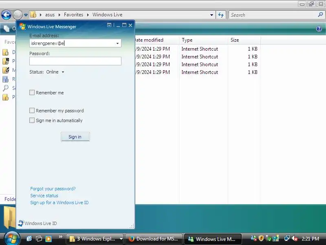The width and height of the screenshot is (326, 245).
Task: Expand Windows Explorer taskbar group arrow
Action: tap(121, 239)
